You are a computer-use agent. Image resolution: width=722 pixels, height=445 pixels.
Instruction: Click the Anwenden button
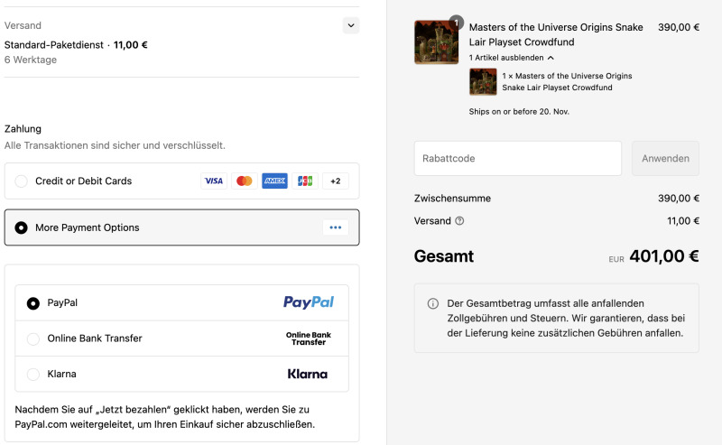point(665,159)
